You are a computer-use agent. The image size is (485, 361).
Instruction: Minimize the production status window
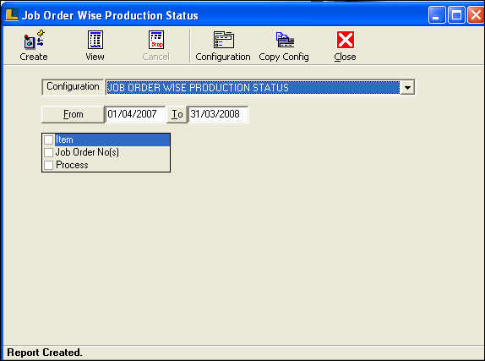click(x=437, y=15)
